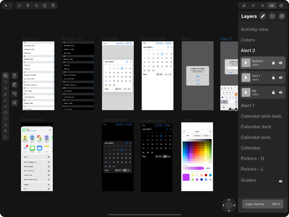Click the duplicate mode button

(14, 85)
